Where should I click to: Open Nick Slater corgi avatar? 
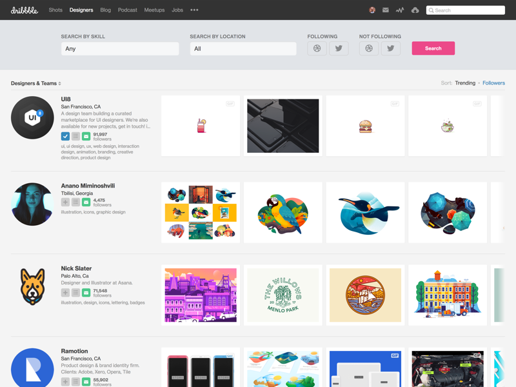click(32, 286)
